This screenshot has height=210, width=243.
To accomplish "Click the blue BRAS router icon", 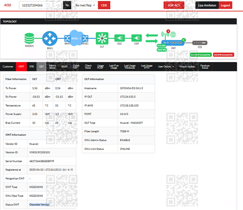I will pyautogui.click(x=50, y=38).
